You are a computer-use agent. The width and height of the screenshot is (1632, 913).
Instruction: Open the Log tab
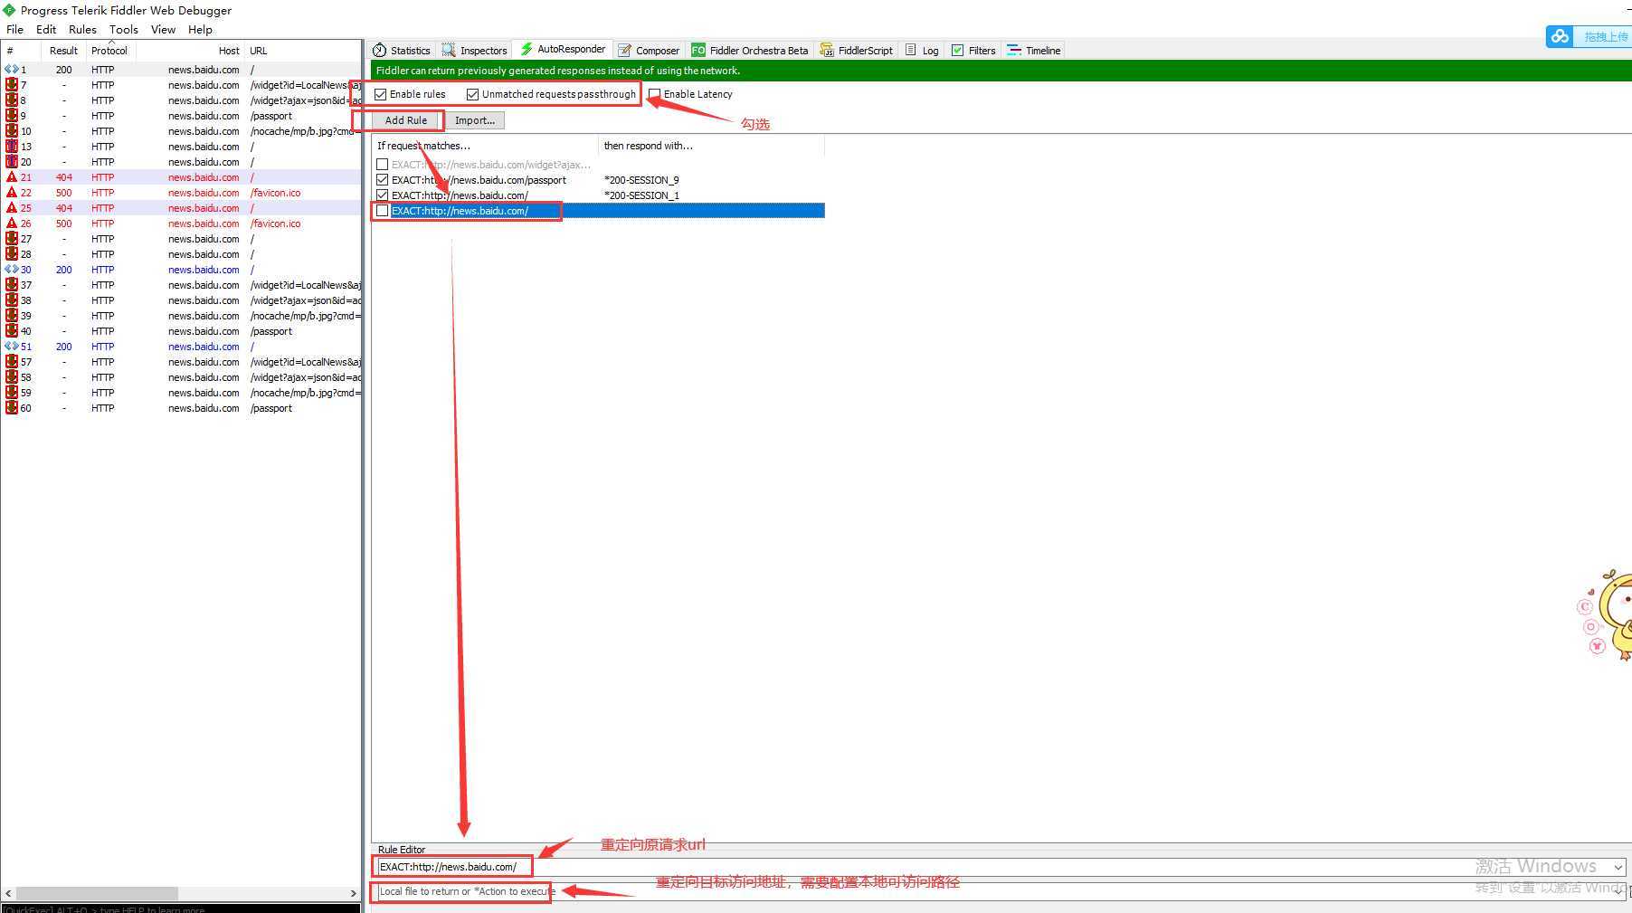click(922, 51)
